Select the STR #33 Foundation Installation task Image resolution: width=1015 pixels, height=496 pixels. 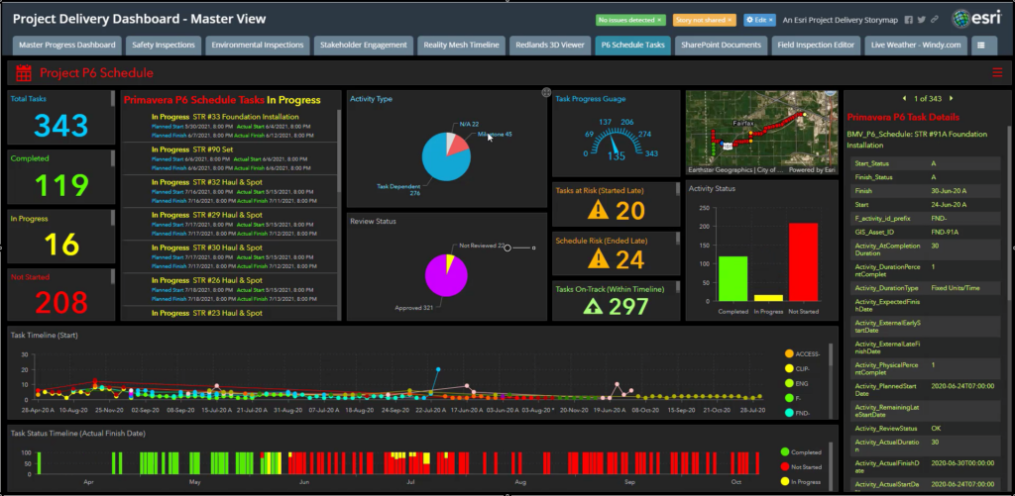[229, 126]
